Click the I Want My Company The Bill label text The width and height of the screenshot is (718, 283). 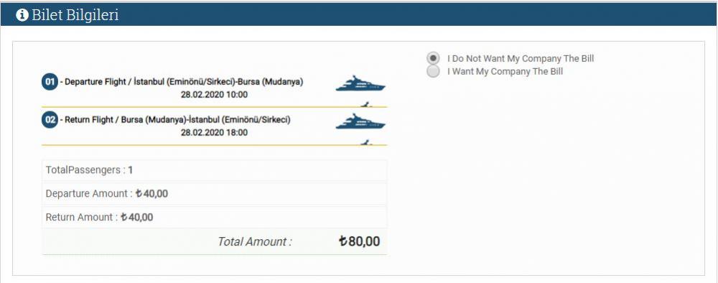505,71
